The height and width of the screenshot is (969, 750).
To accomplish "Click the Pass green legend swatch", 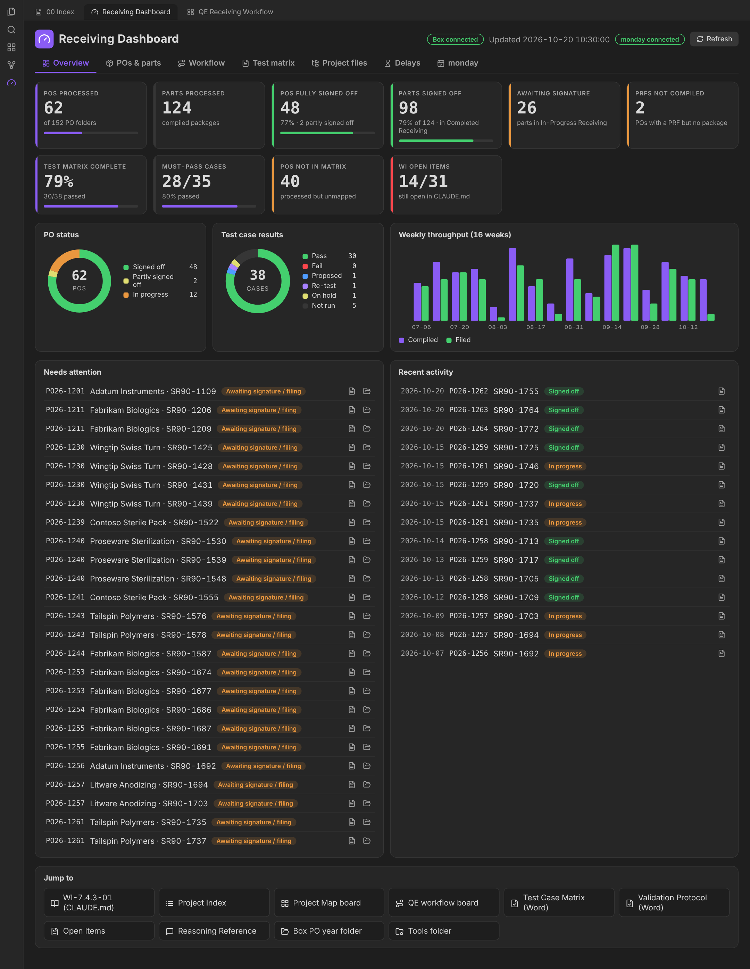I will pyautogui.click(x=305, y=256).
